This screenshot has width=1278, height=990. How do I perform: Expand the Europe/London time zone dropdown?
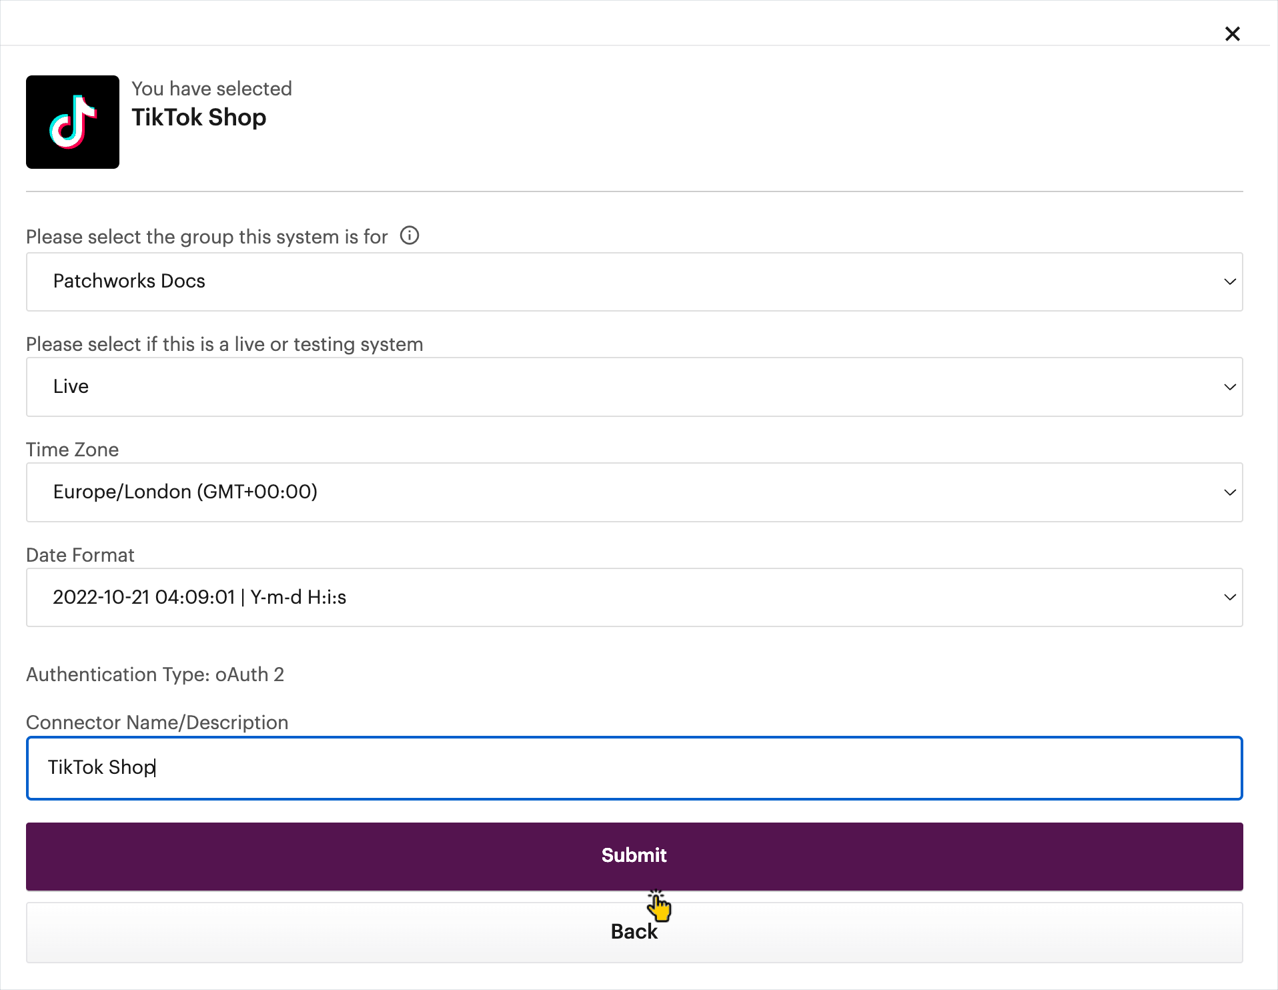[634, 492]
